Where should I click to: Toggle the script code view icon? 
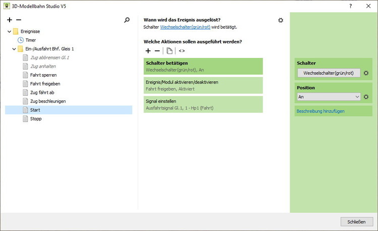point(181,51)
